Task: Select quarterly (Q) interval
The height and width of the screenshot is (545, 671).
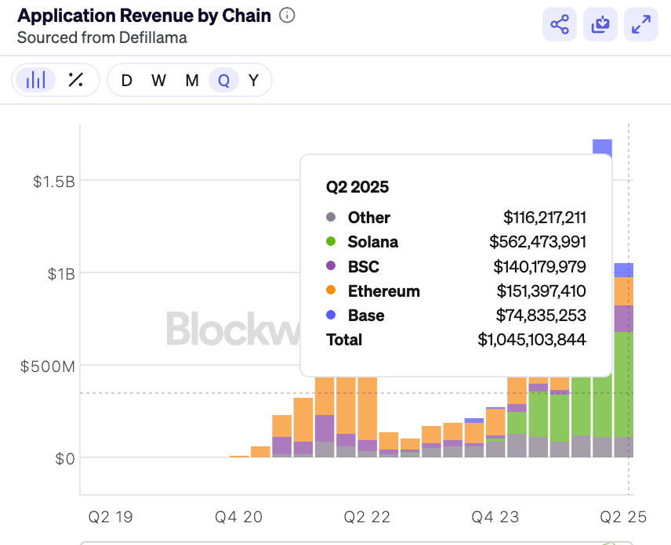Action: tap(223, 80)
